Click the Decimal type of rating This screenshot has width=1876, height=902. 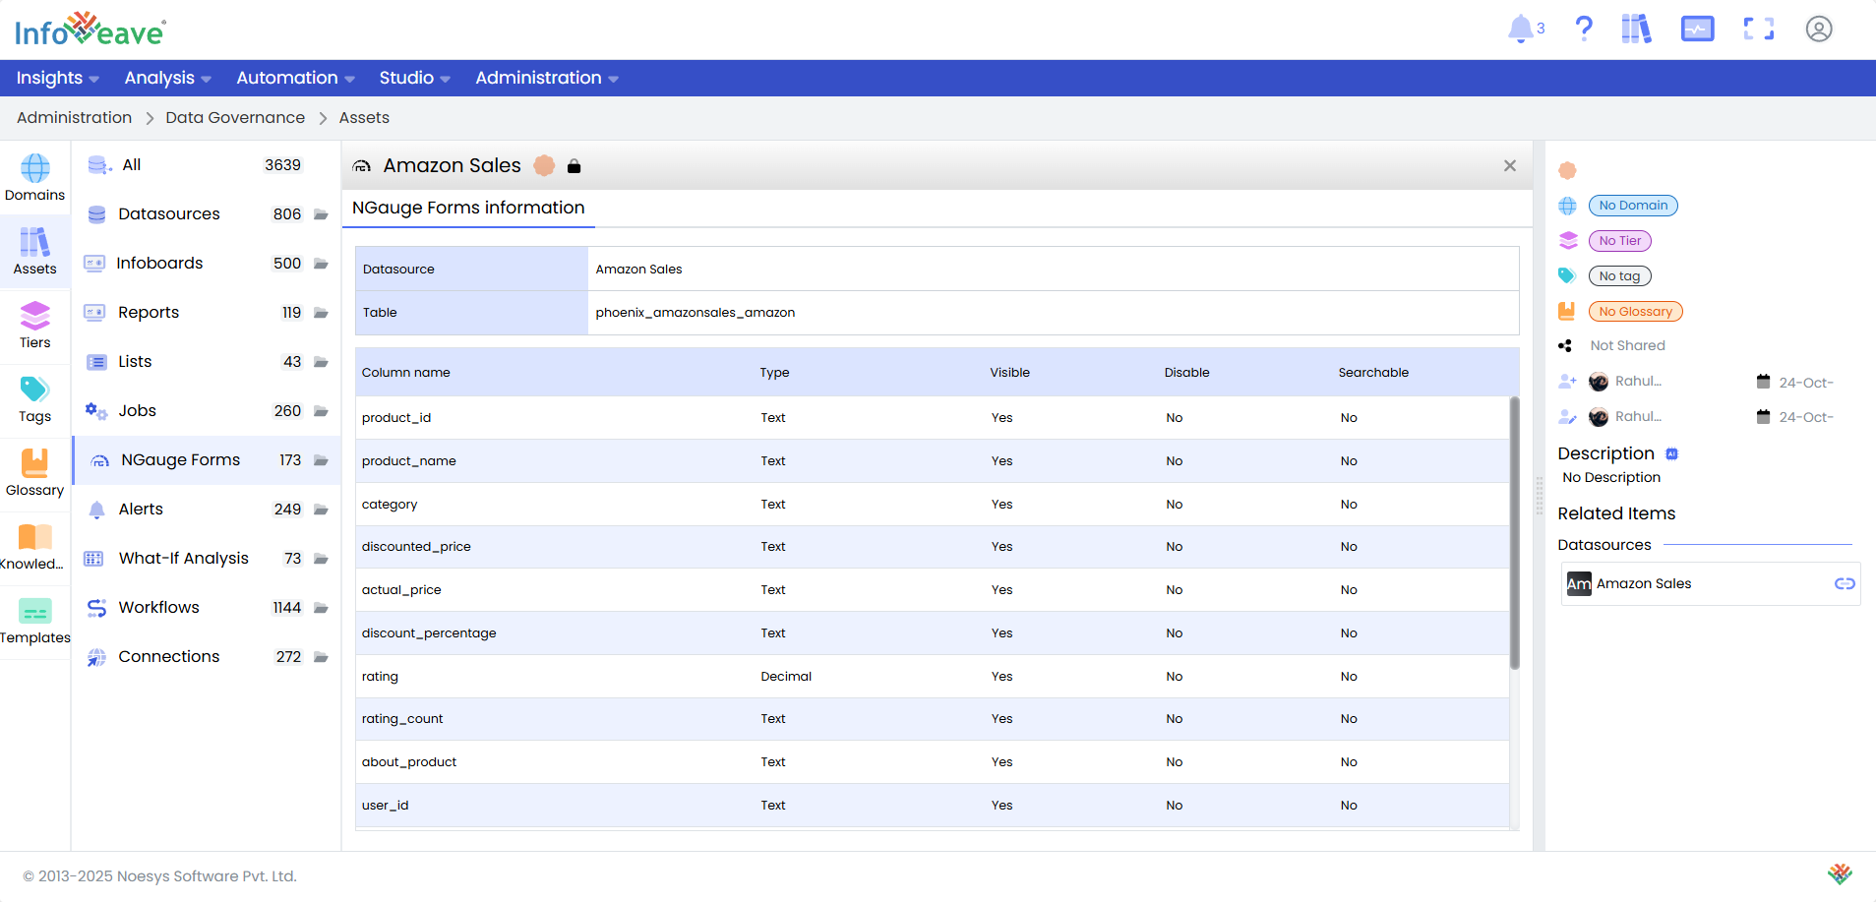[x=786, y=677]
